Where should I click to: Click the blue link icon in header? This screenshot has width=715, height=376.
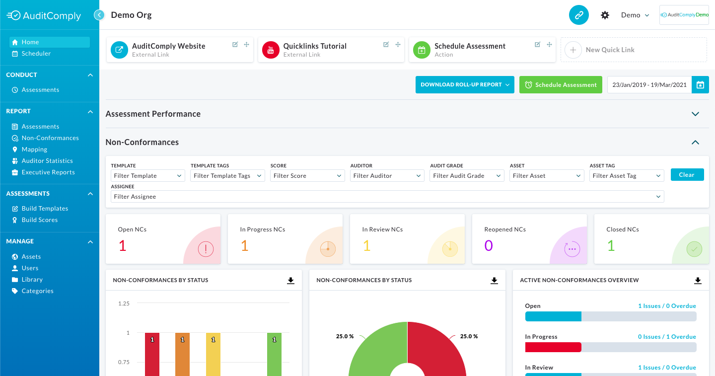578,15
